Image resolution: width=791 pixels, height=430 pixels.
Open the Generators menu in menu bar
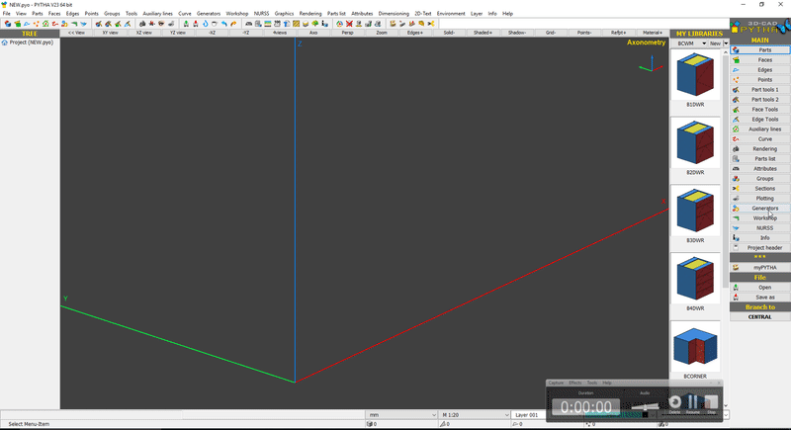(209, 14)
